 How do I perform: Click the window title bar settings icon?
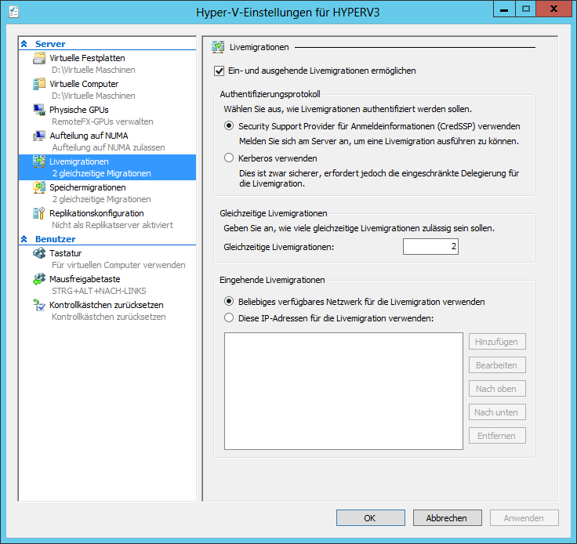tap(13, 12)
